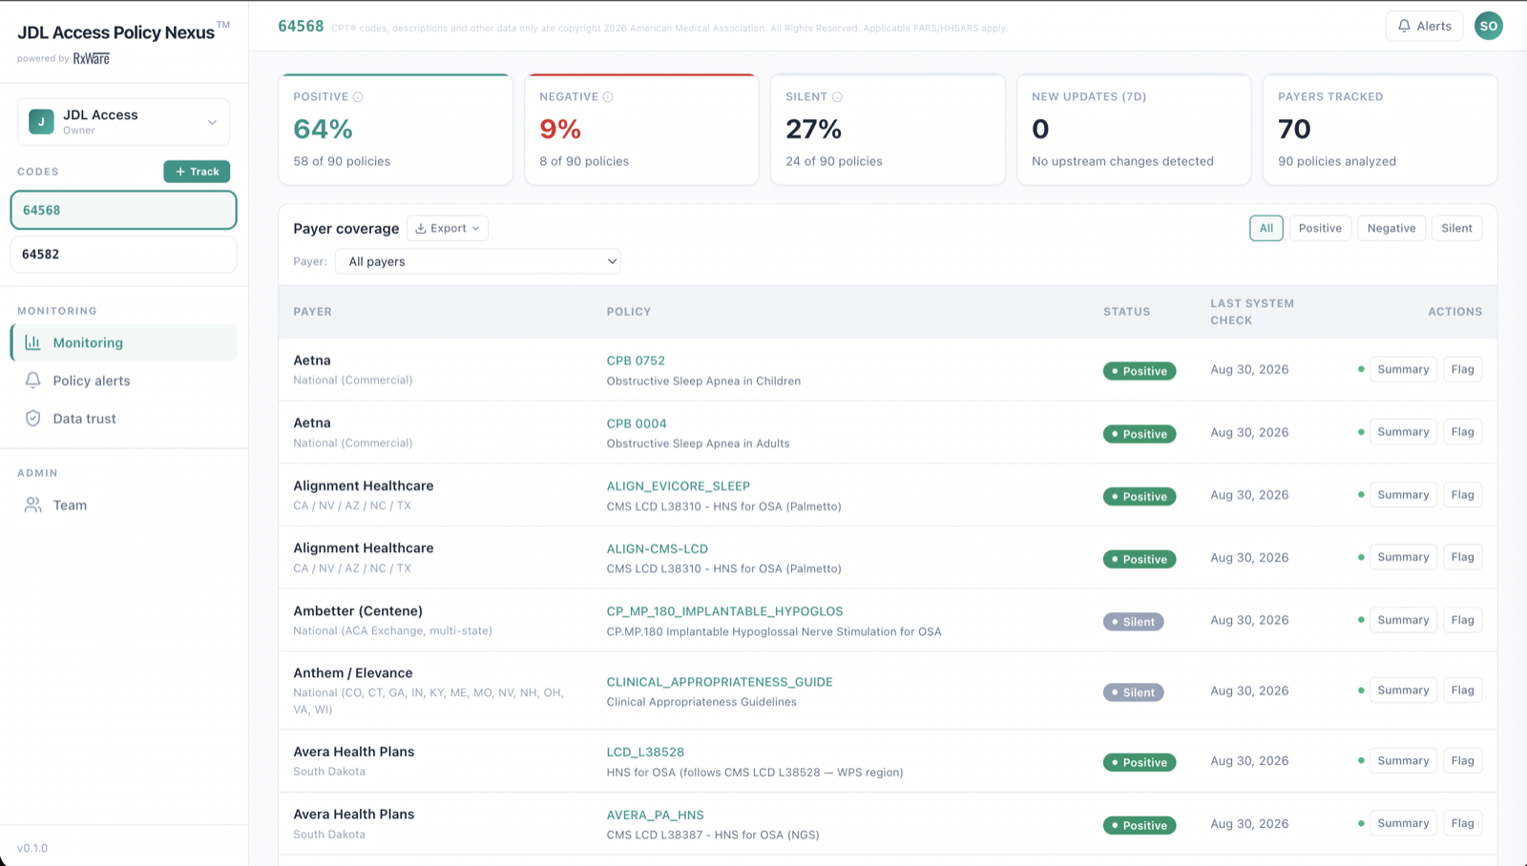Screen dimensions: 1527x866
Task: Click the Negative info icon
Action: (608, 97)
